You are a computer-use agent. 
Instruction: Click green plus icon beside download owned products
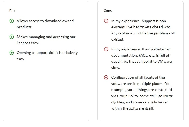11,21
